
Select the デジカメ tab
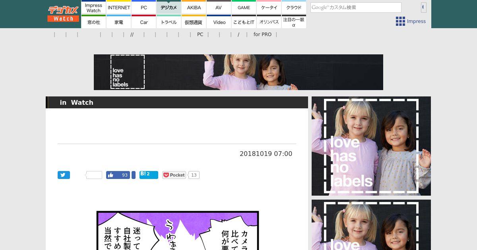169,7
